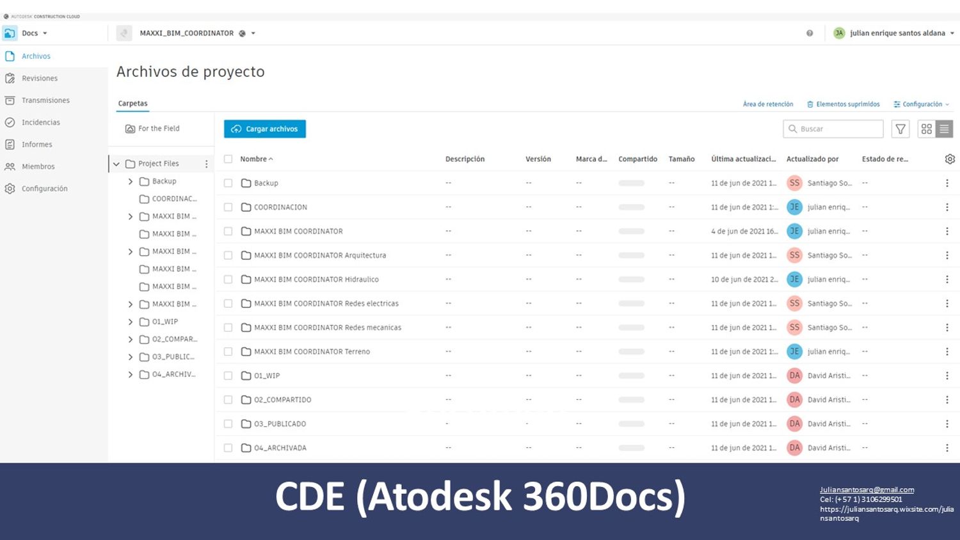The width and height of the screenshot is (960, 540).
Task: Sort by the Nombre column header
Action: [x=253, y=159]
